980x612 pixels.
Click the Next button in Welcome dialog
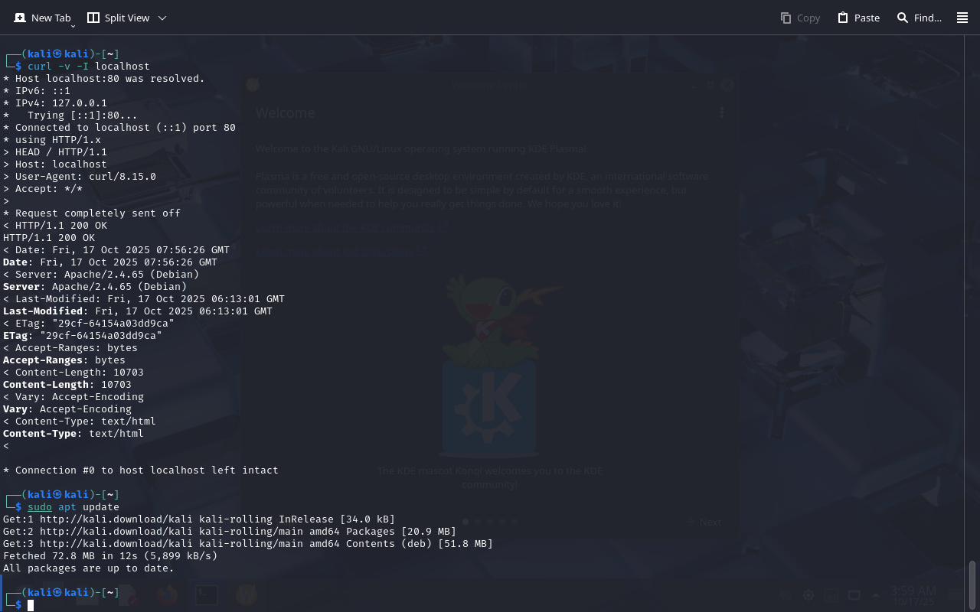point(704,522)
